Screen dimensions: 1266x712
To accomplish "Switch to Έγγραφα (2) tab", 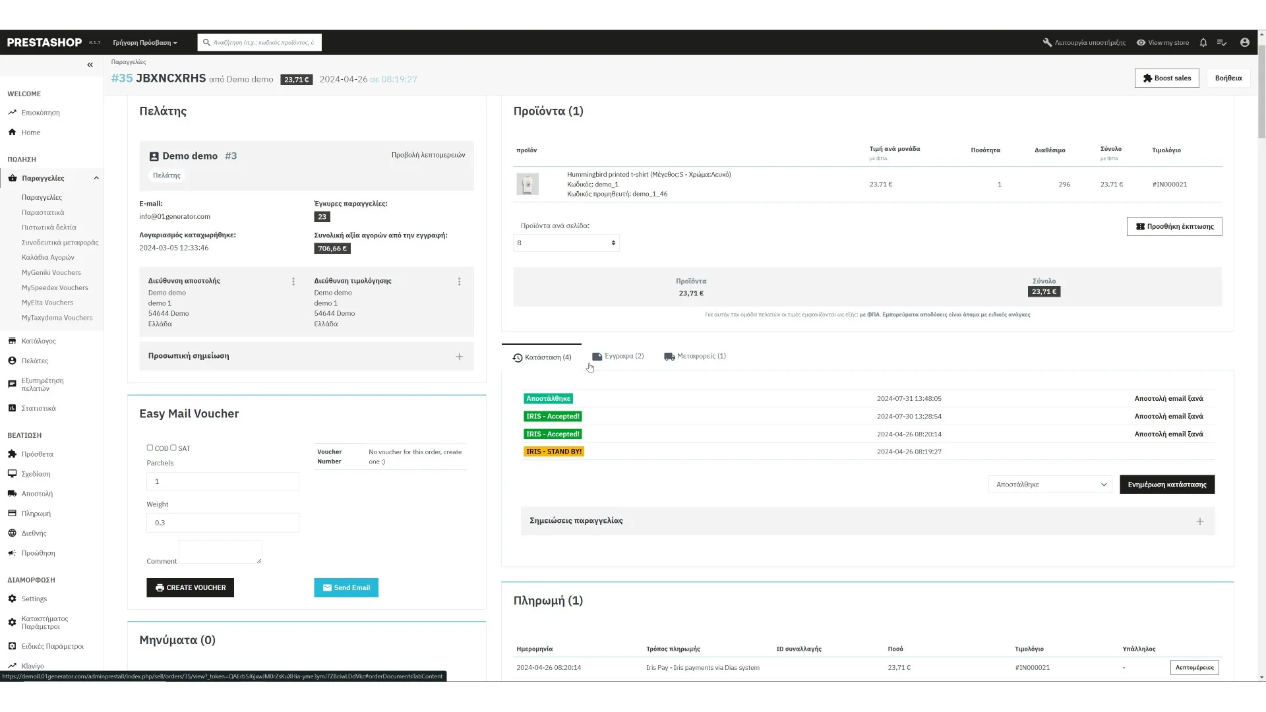I will 618,356.
